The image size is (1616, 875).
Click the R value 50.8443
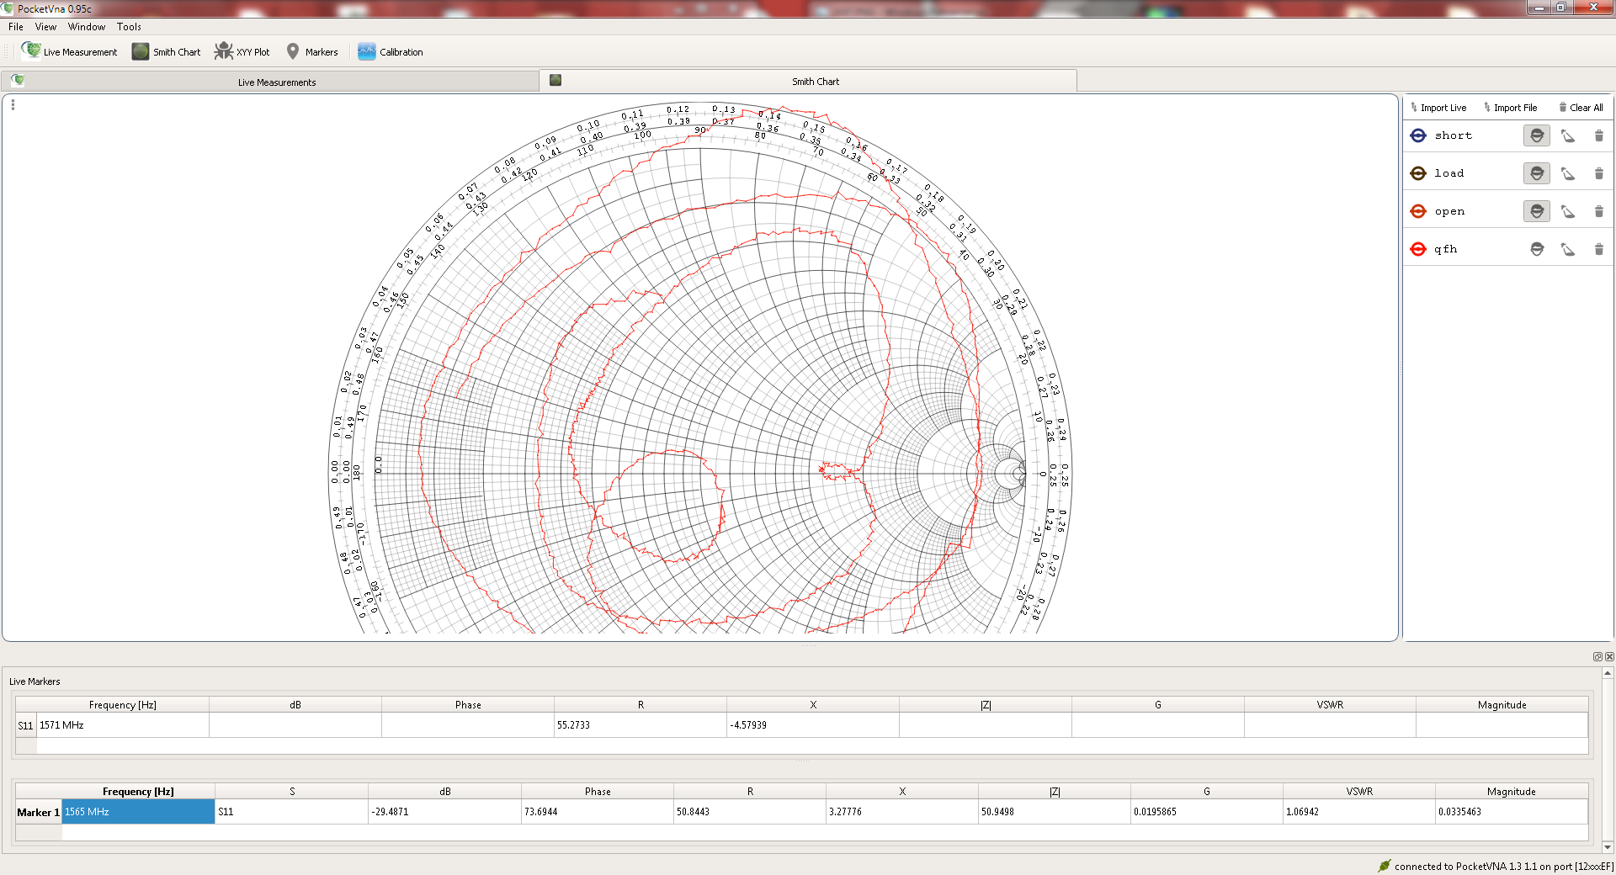pos(750,812)
